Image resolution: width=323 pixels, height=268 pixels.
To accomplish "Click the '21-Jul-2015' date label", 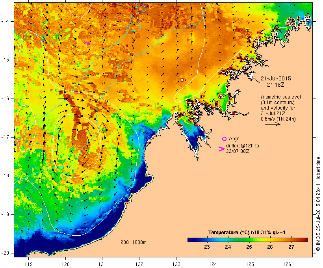I will [276, 78].
